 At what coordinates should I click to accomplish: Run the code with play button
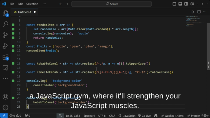tap(193, 12)
